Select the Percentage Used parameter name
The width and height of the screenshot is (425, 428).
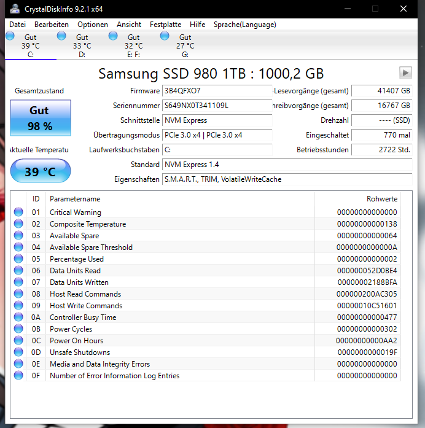coord(77,259)
